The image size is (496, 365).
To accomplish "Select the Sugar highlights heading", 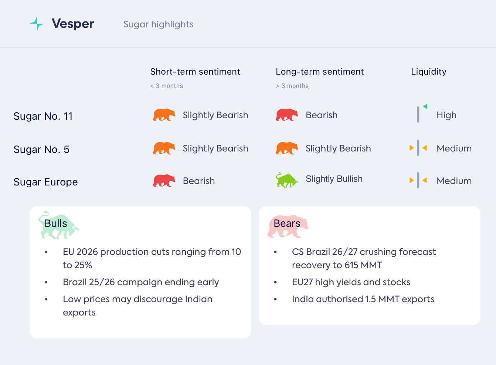I will click(x=158, y=24).
